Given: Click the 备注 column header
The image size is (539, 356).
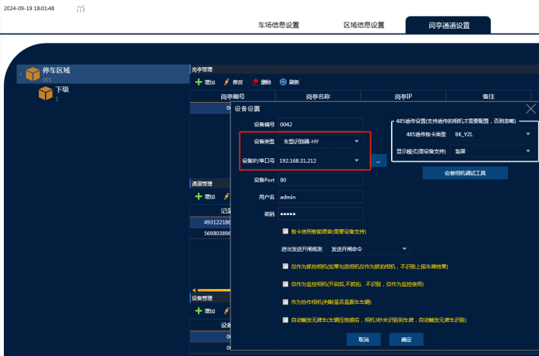Looking at the screenshot, I should pyautogui.click(x=488, y=97).
